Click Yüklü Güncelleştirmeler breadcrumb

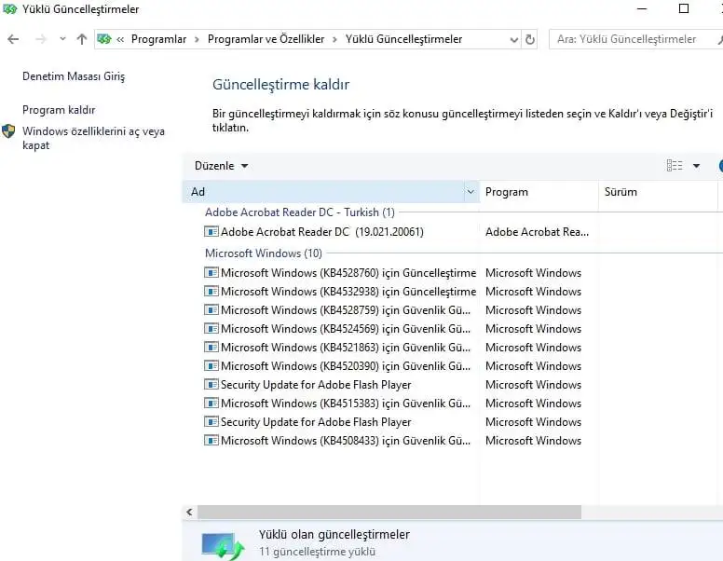[x=404, y=39]
